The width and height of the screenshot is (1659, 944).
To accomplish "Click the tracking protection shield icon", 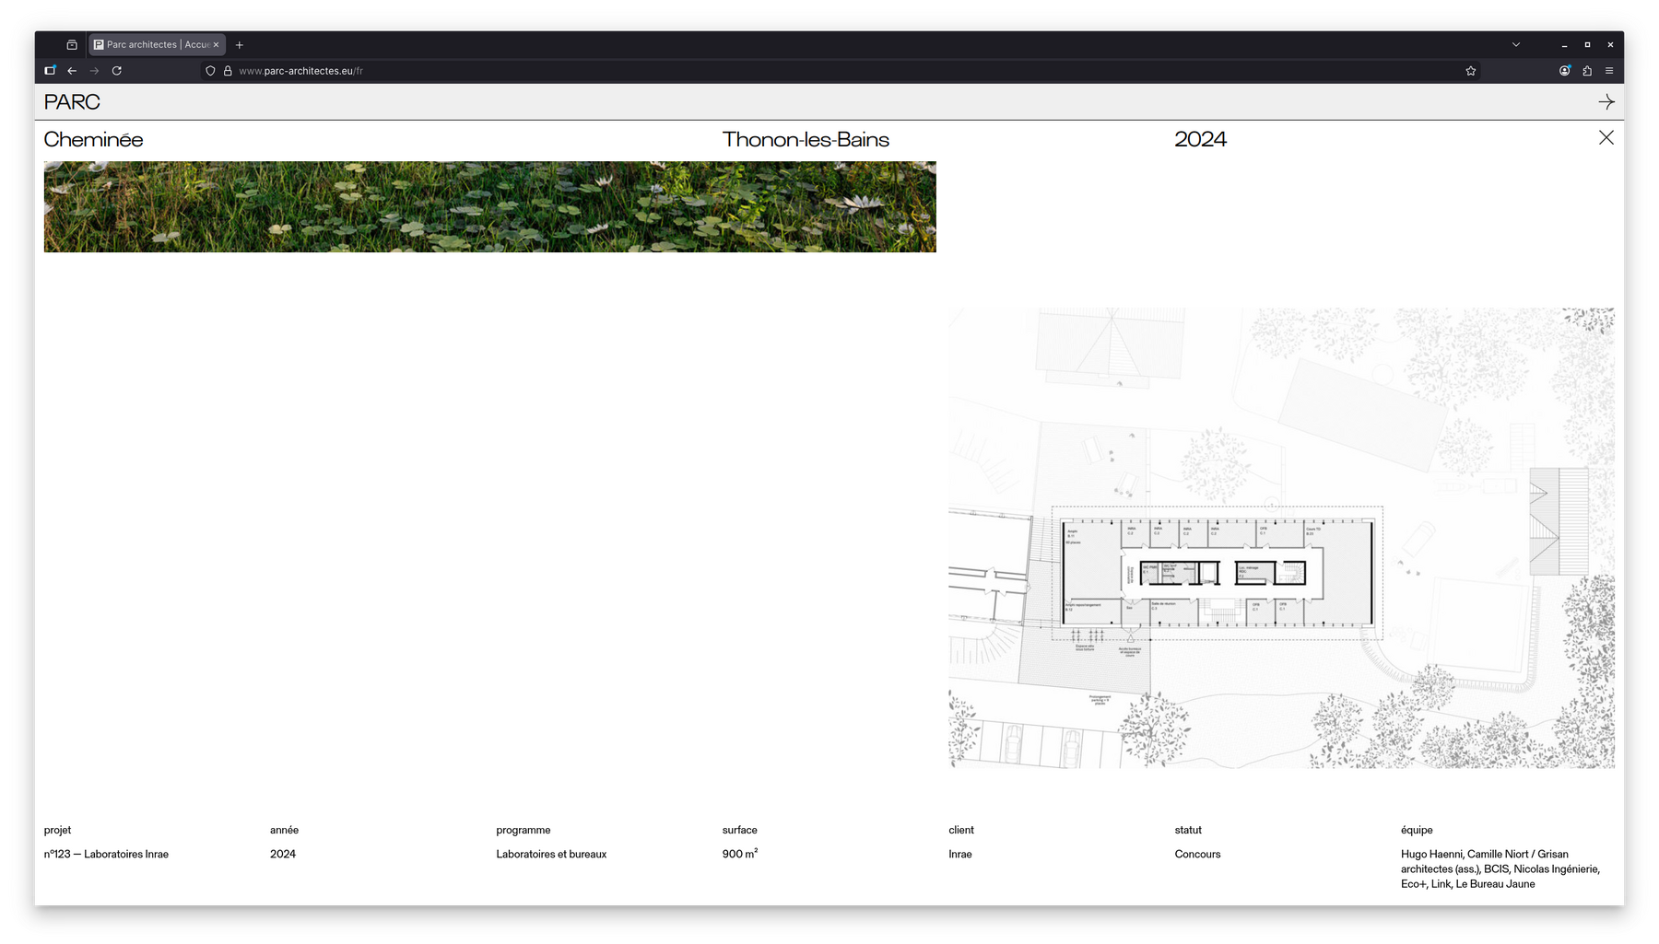I will [x=210, y=71].
